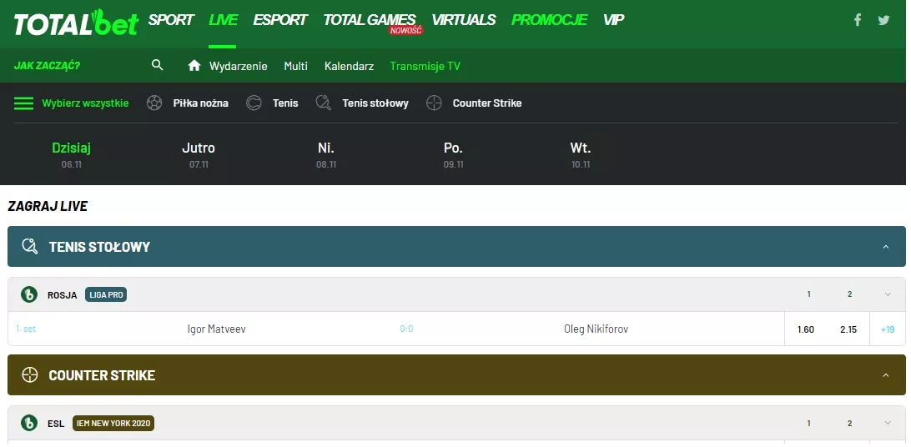Collapse the Tenis Stołowy section
This screenshot has width=911, height=447.
pos(885,247)
